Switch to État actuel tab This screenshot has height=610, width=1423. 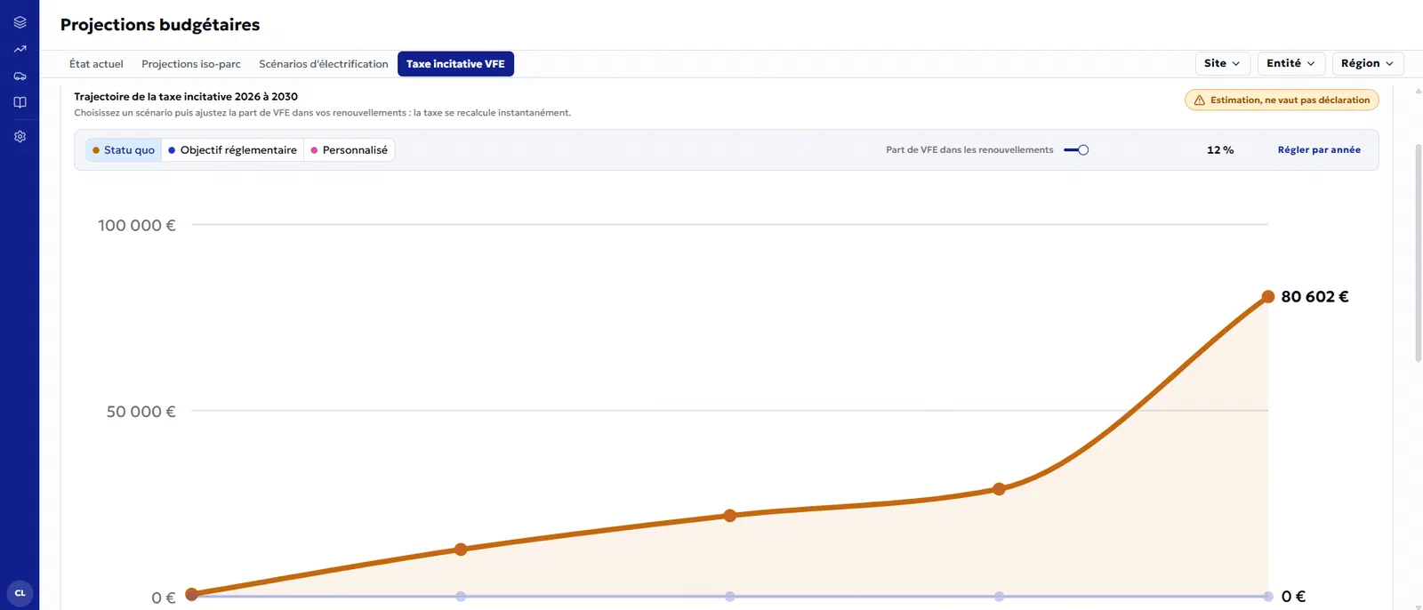(96, 64)
